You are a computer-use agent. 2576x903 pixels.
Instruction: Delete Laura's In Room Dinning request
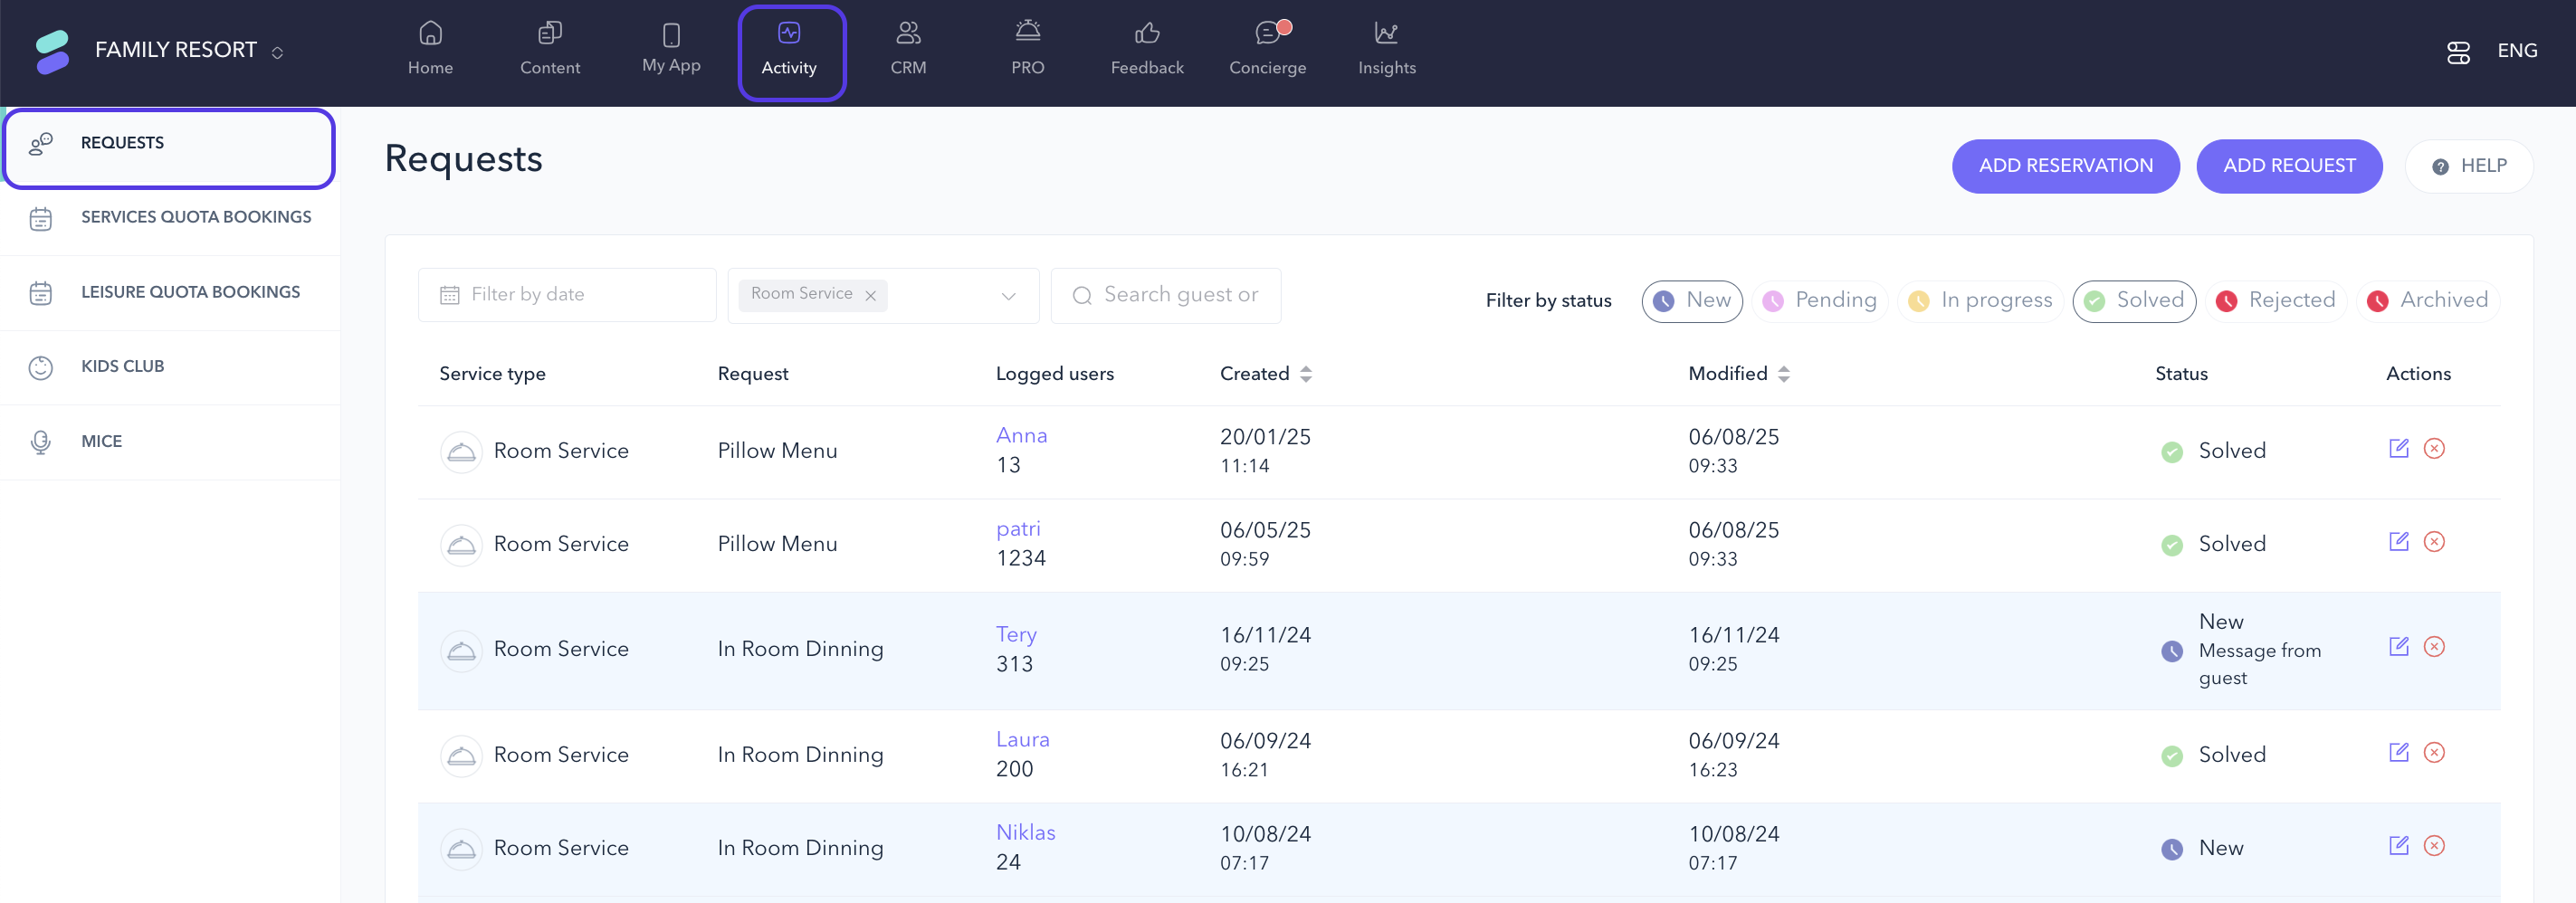pos(2434,752)
